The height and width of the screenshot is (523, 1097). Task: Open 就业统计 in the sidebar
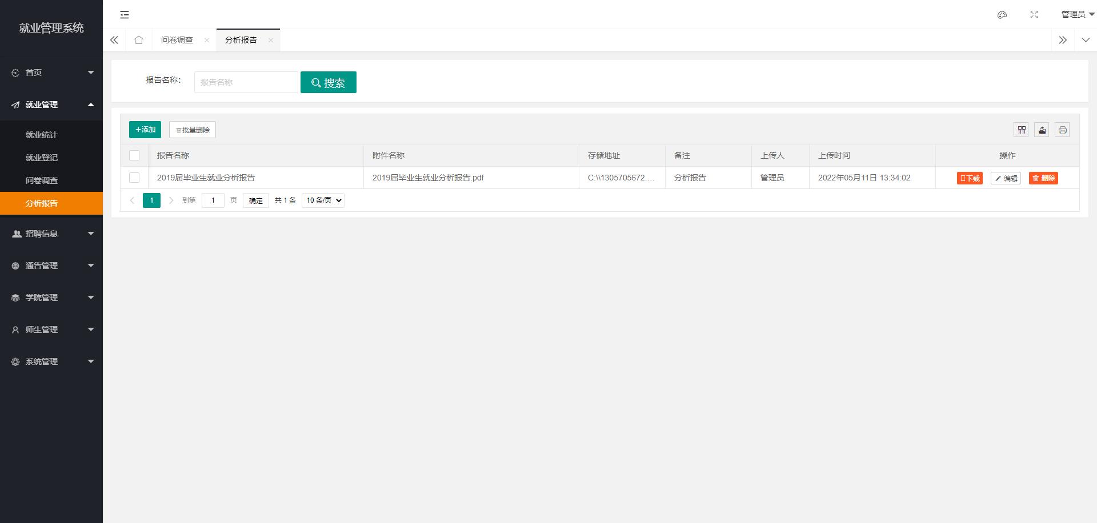coord(51,135)
